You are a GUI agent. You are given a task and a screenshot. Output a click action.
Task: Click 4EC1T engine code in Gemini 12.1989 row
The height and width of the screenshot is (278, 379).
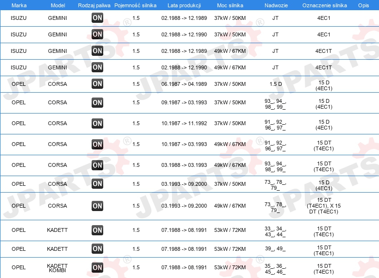[x=324, y=51]
